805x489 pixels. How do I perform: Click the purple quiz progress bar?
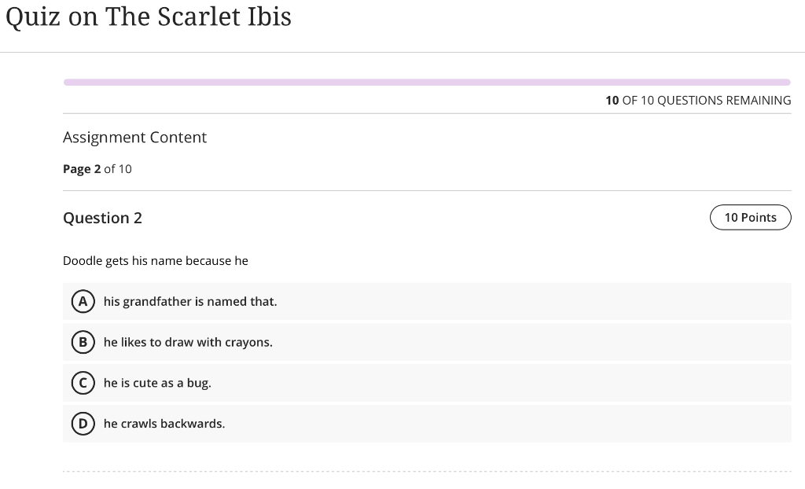[427, 81]
